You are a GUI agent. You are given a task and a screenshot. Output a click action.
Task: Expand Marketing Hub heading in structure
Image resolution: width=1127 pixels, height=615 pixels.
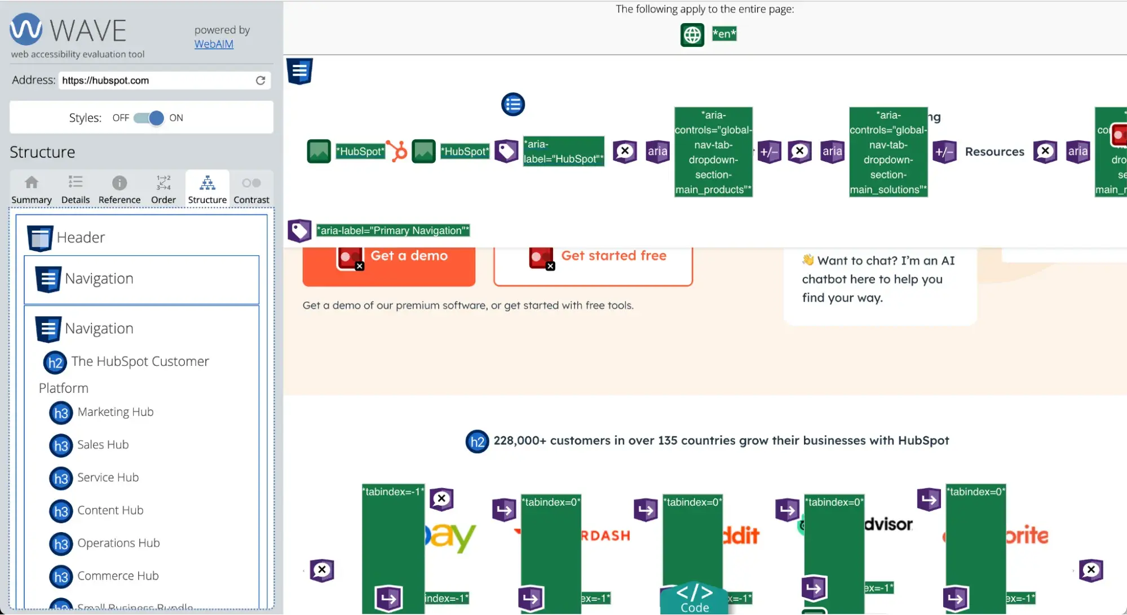coord(115,412)
